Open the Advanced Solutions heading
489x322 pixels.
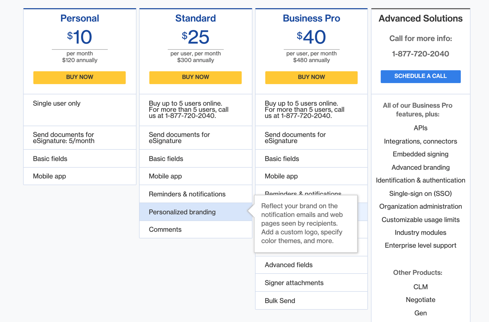point(420,19)
